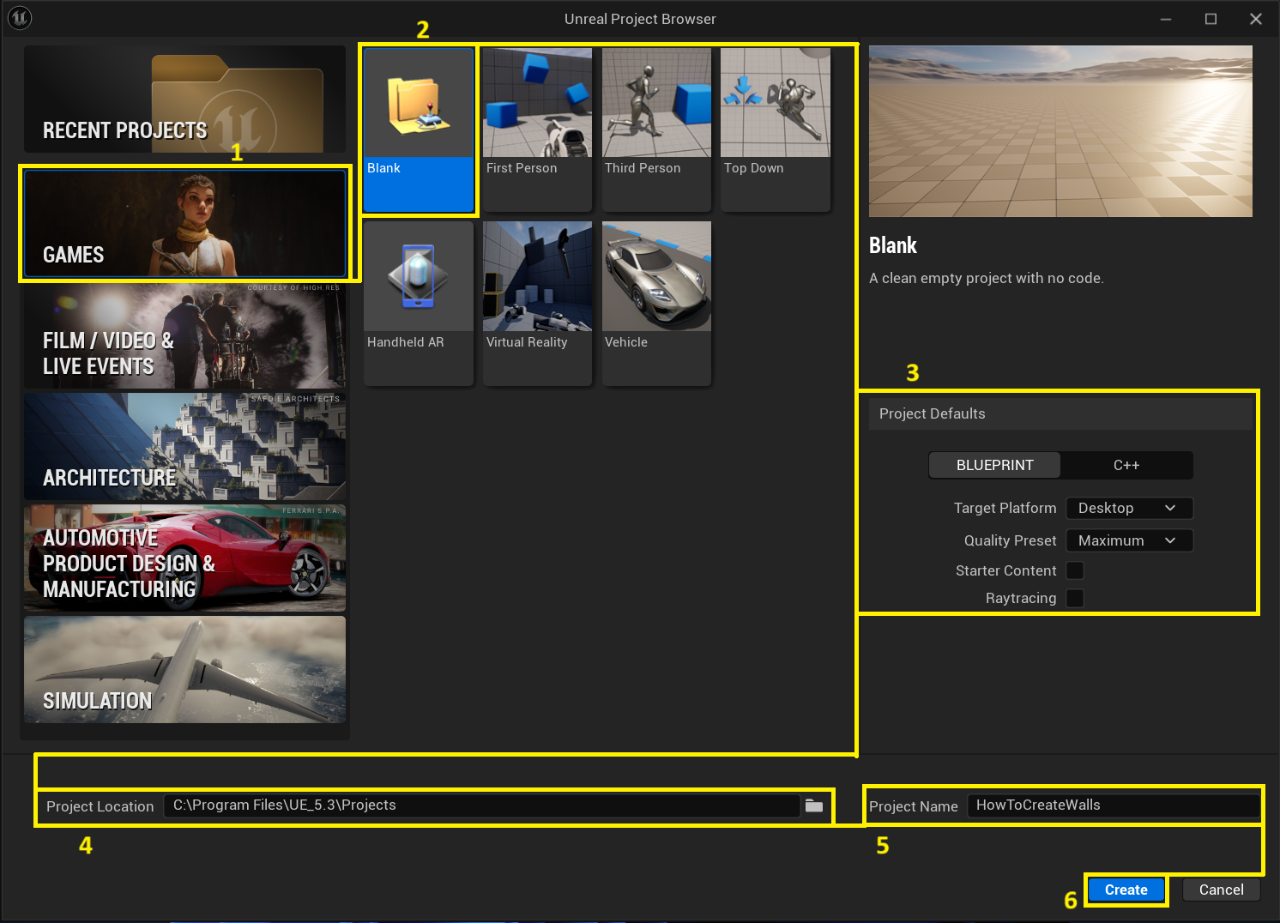The image size is (1280, 923).
Task: Open the Target Platform dropdown
Action: tap(1129, 508)
